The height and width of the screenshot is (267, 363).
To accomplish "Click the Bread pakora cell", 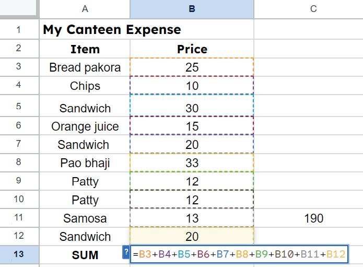I will (85, 67).
